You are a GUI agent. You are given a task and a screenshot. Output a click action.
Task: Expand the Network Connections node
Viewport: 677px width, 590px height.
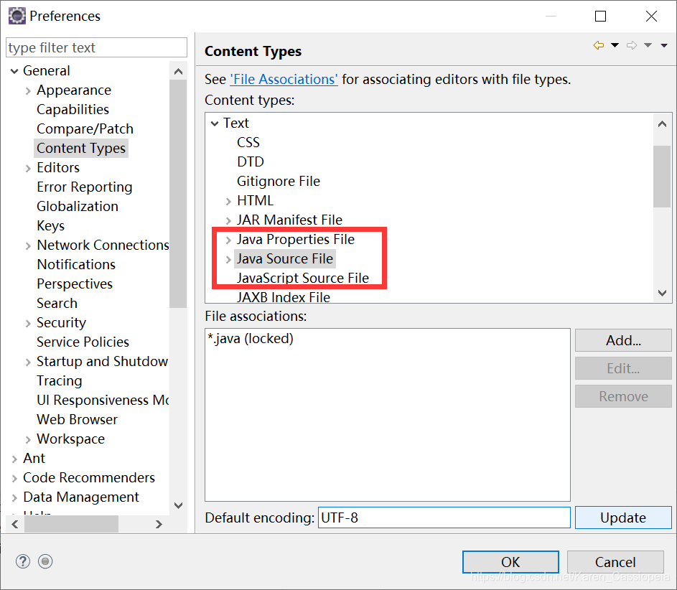tap(28, 245)
